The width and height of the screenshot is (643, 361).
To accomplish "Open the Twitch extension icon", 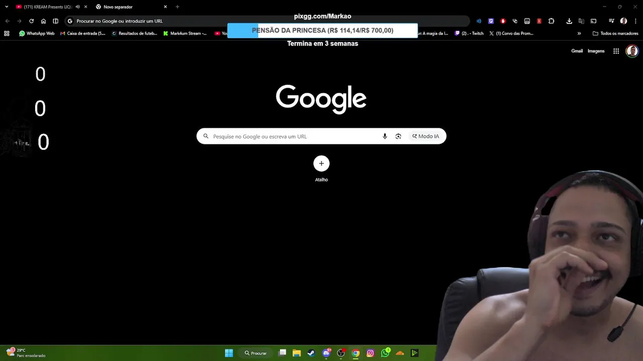I will [491, 21].
